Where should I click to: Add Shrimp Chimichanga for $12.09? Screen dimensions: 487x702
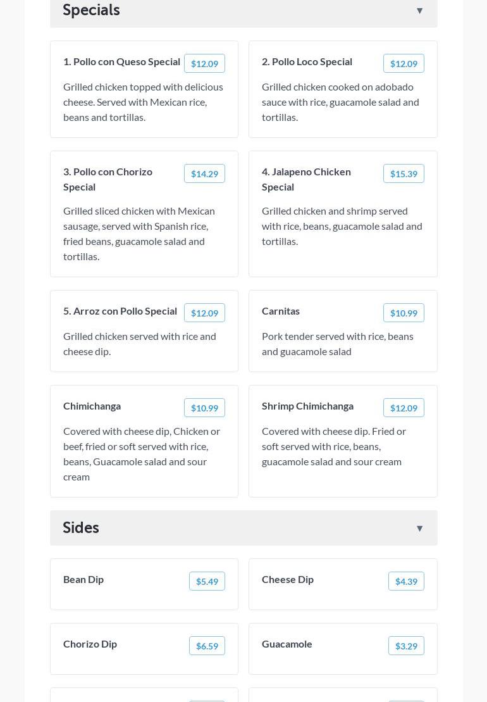click(x=404, y=408)
